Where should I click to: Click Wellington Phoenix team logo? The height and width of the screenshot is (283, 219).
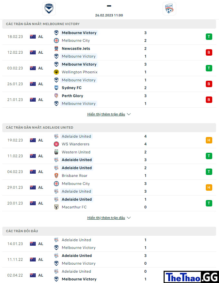[56, 72]
